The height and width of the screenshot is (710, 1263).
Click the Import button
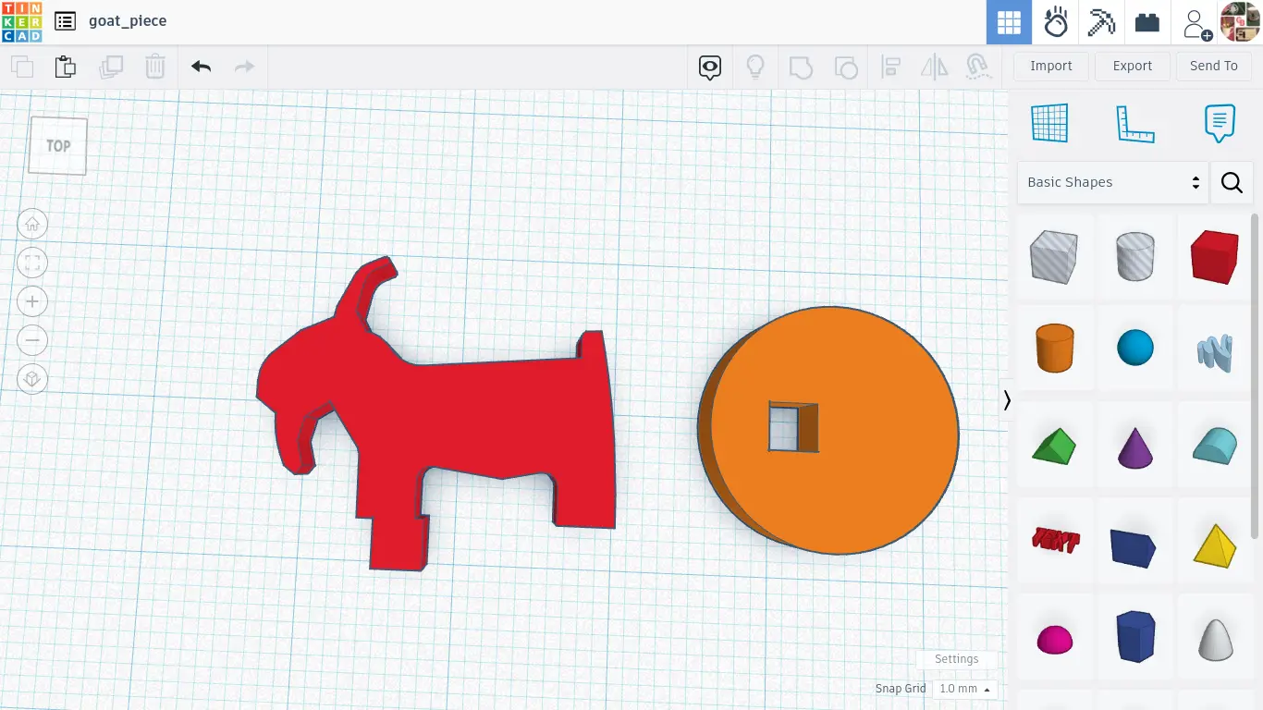pyautogui.click(x=1050, y=66)
